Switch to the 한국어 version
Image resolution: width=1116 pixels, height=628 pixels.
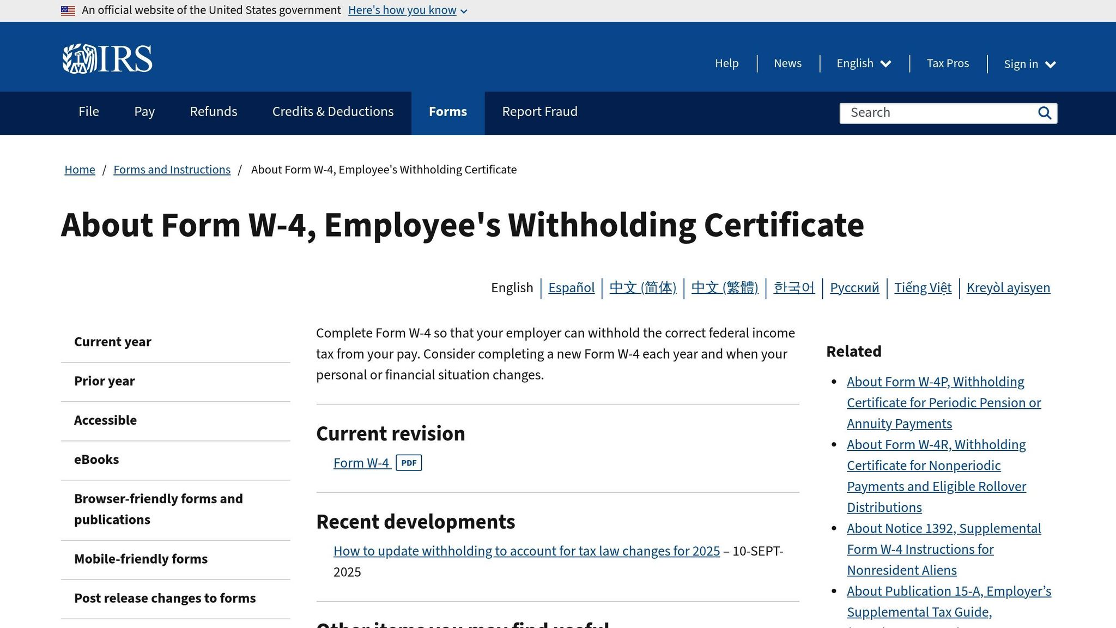794,288
